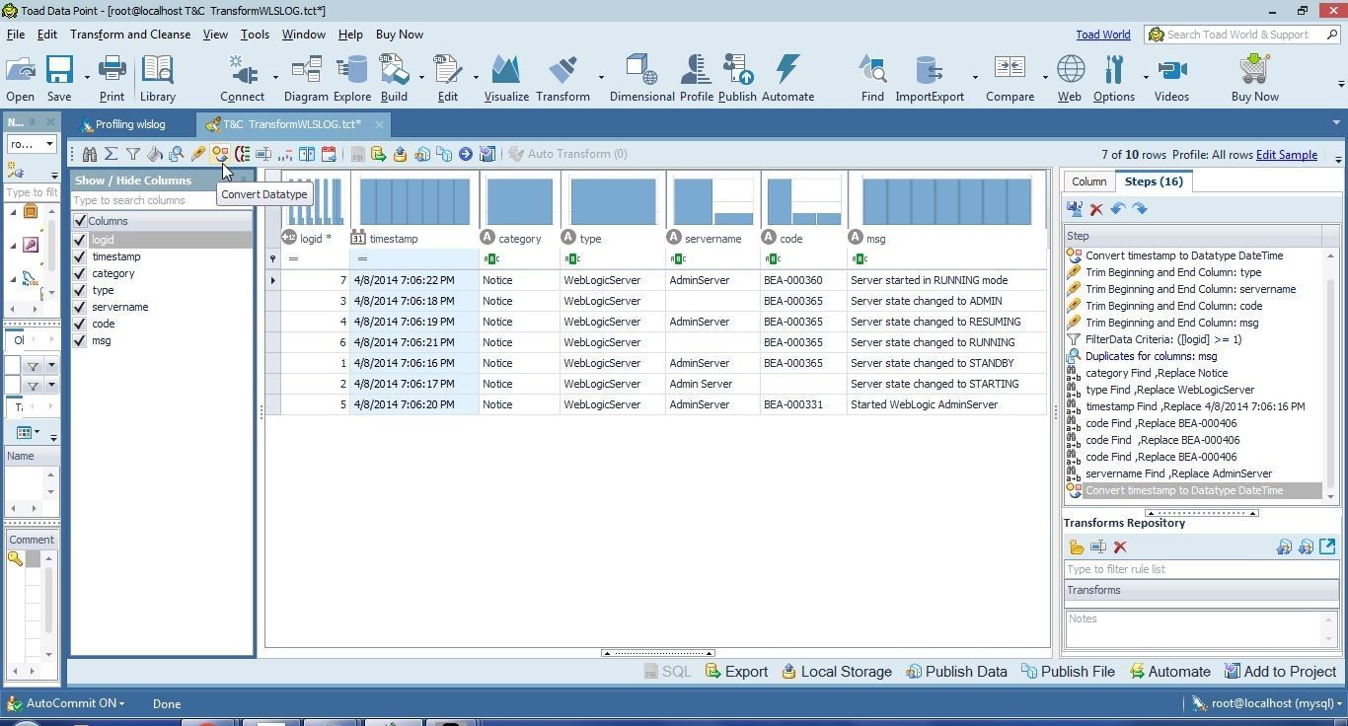
Task: Click the blue arrow circle toolbar icon
Action: [x=466, y=154]
